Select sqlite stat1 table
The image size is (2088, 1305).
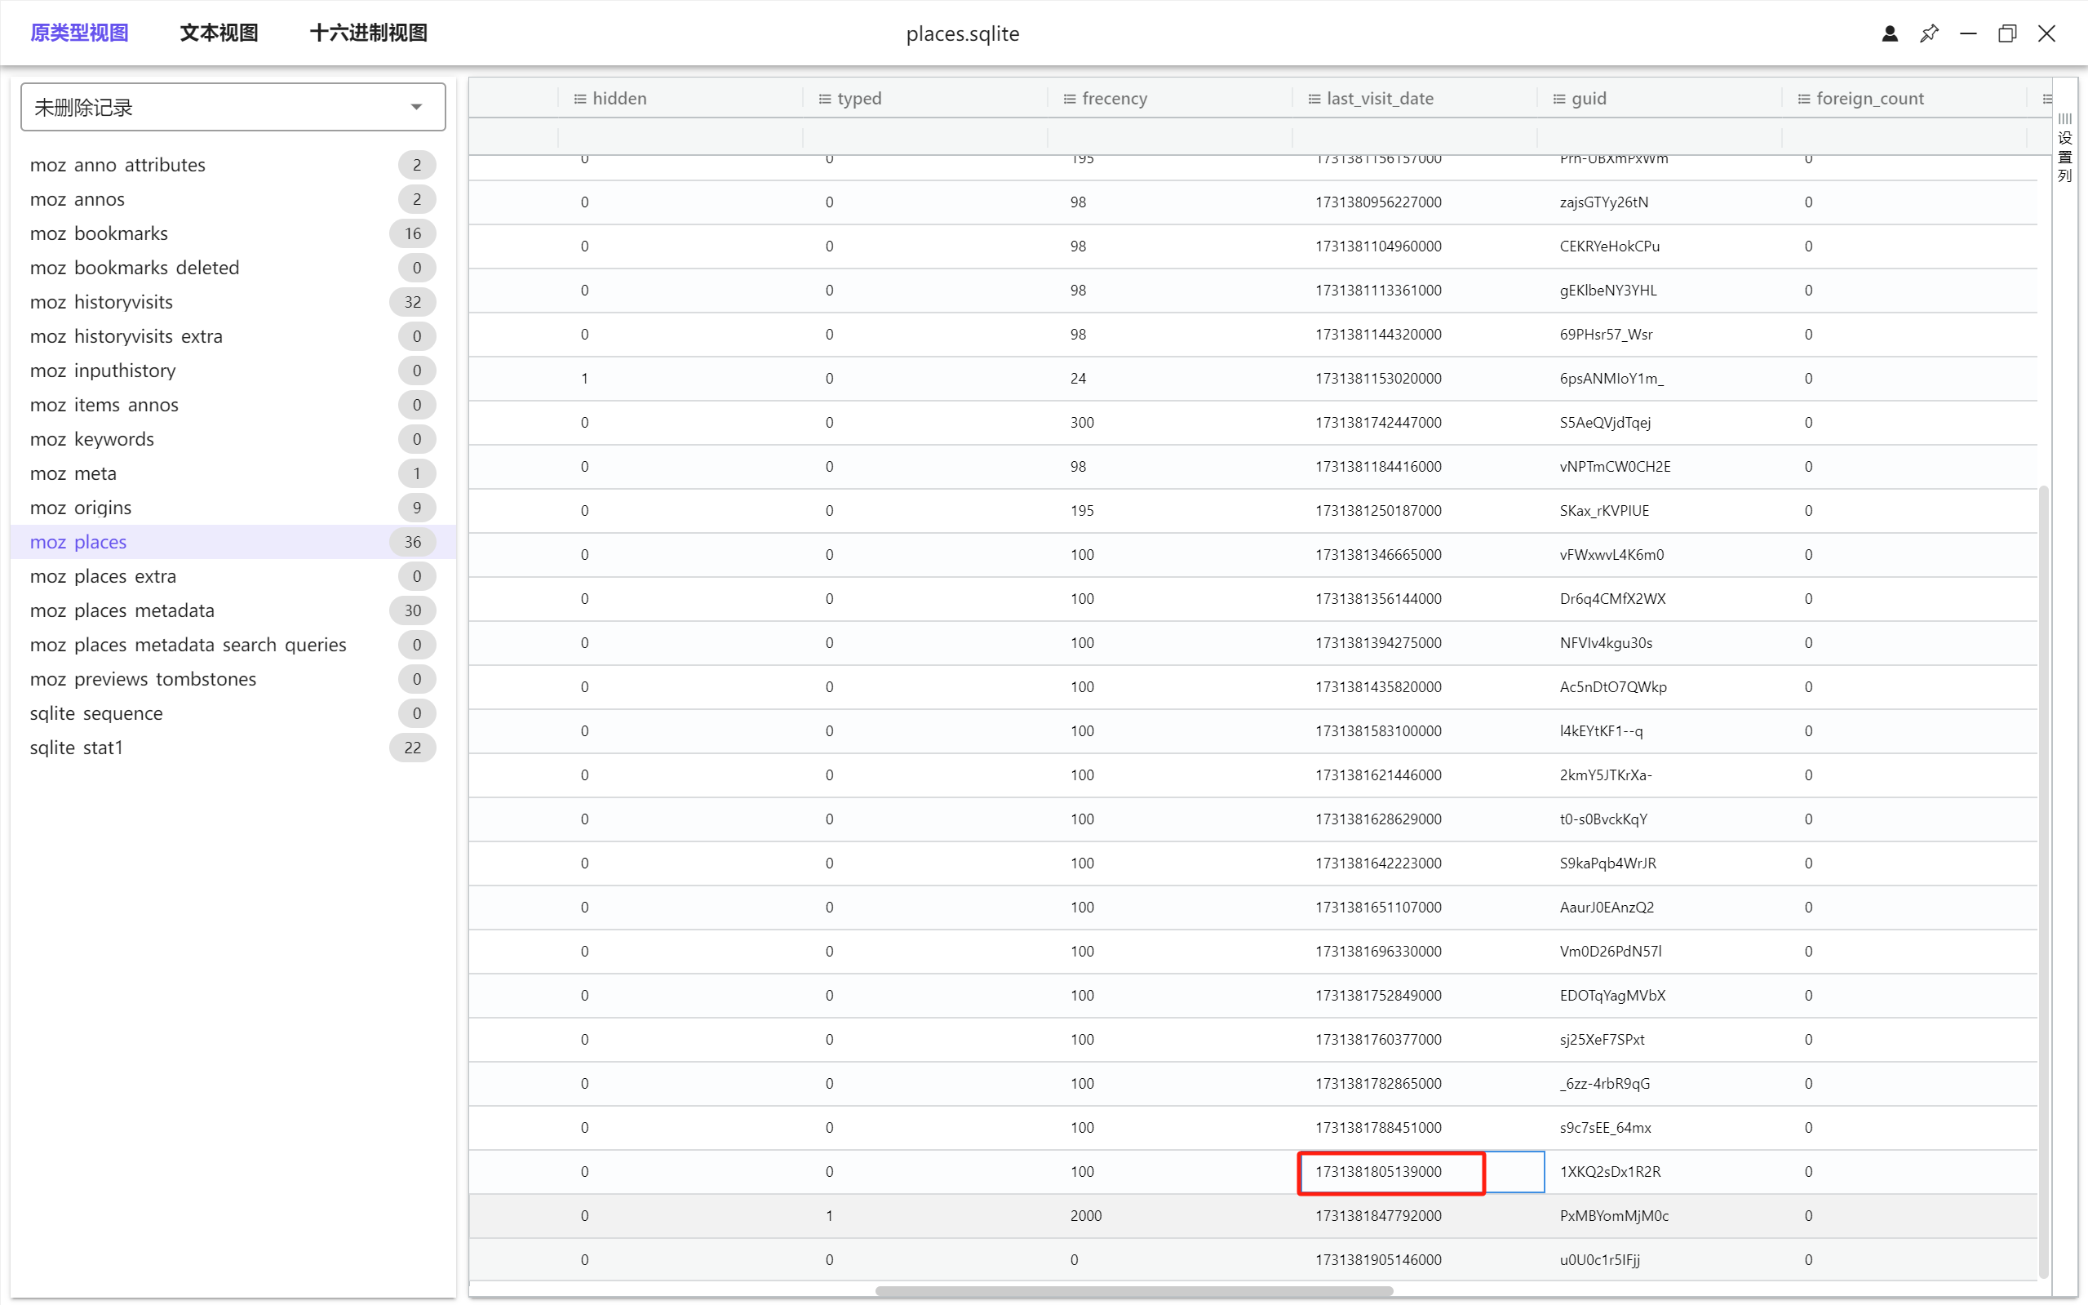point(77,748)
